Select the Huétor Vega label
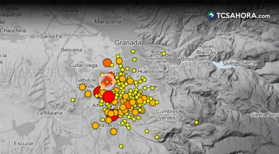This screenshot has width=279, height=154. 153,72
